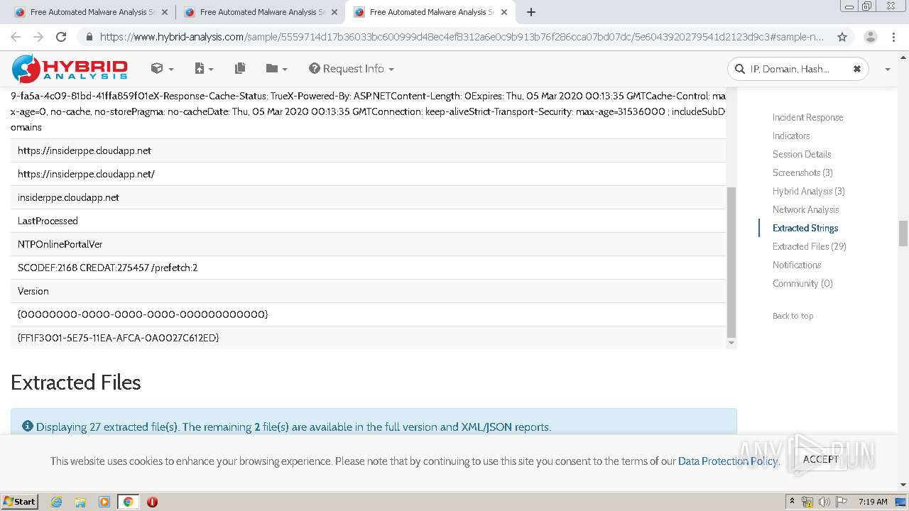This screenshot has height=511, width=909.
Task: Select the Version string row
Action: [x=369, y=291]
